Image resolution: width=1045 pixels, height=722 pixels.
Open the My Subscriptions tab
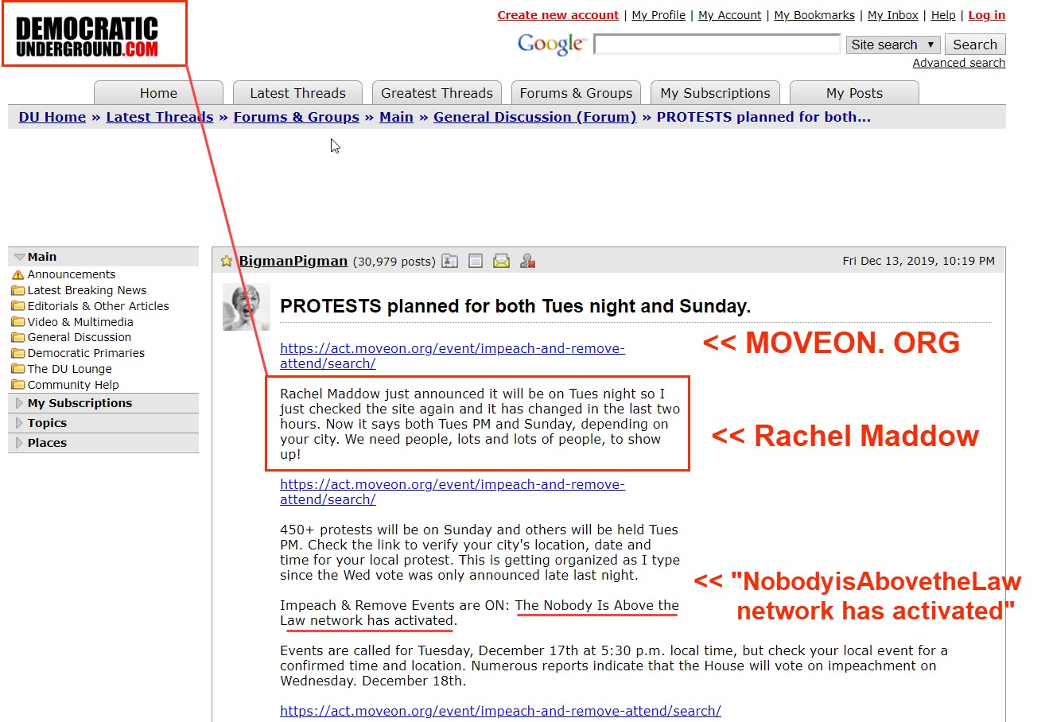[x=715, y=93]
